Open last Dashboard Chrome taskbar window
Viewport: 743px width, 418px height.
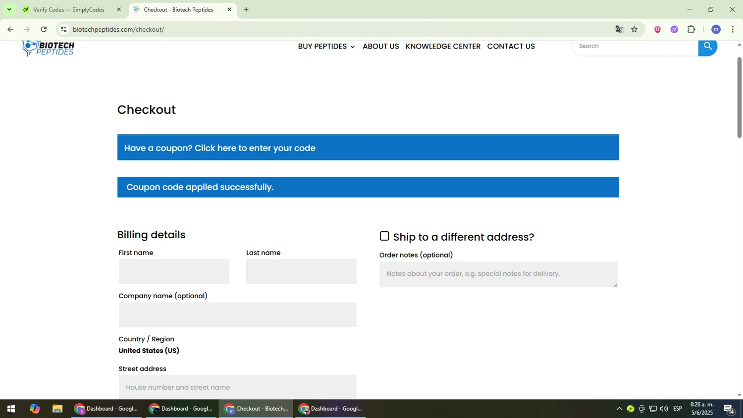pyautogui.click(x=331, y=409)
